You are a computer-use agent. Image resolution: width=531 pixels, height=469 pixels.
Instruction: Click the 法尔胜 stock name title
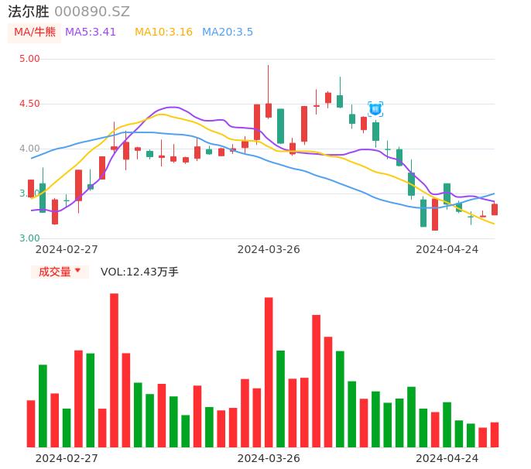[29, 12]
